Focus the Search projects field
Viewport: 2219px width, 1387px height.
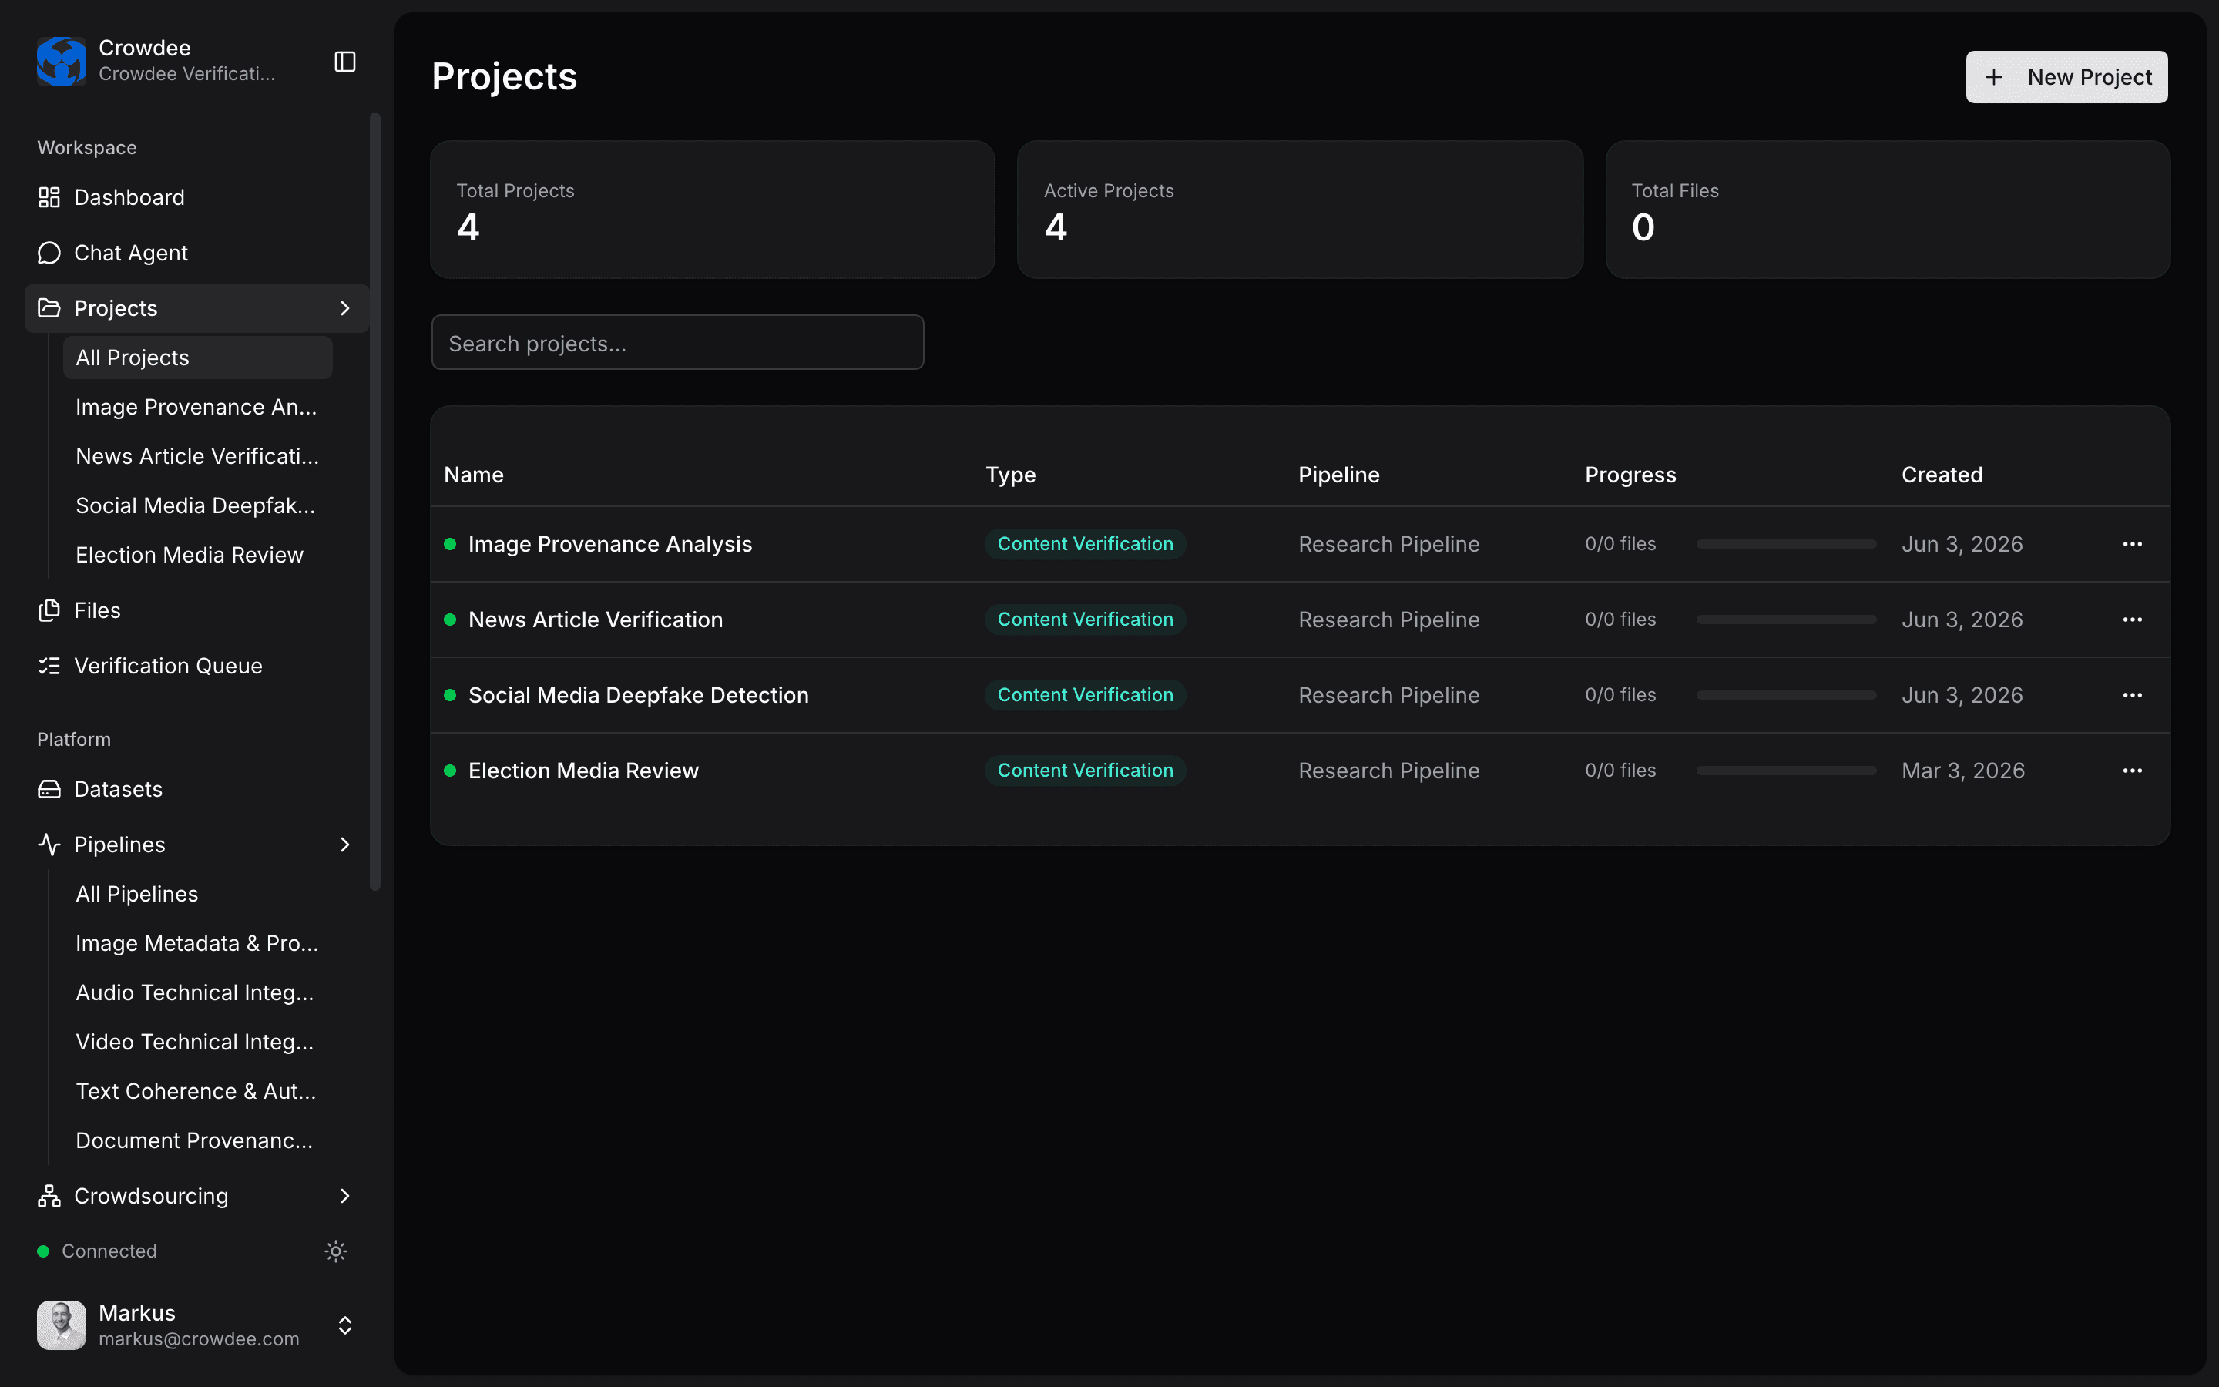coord(677,342)
